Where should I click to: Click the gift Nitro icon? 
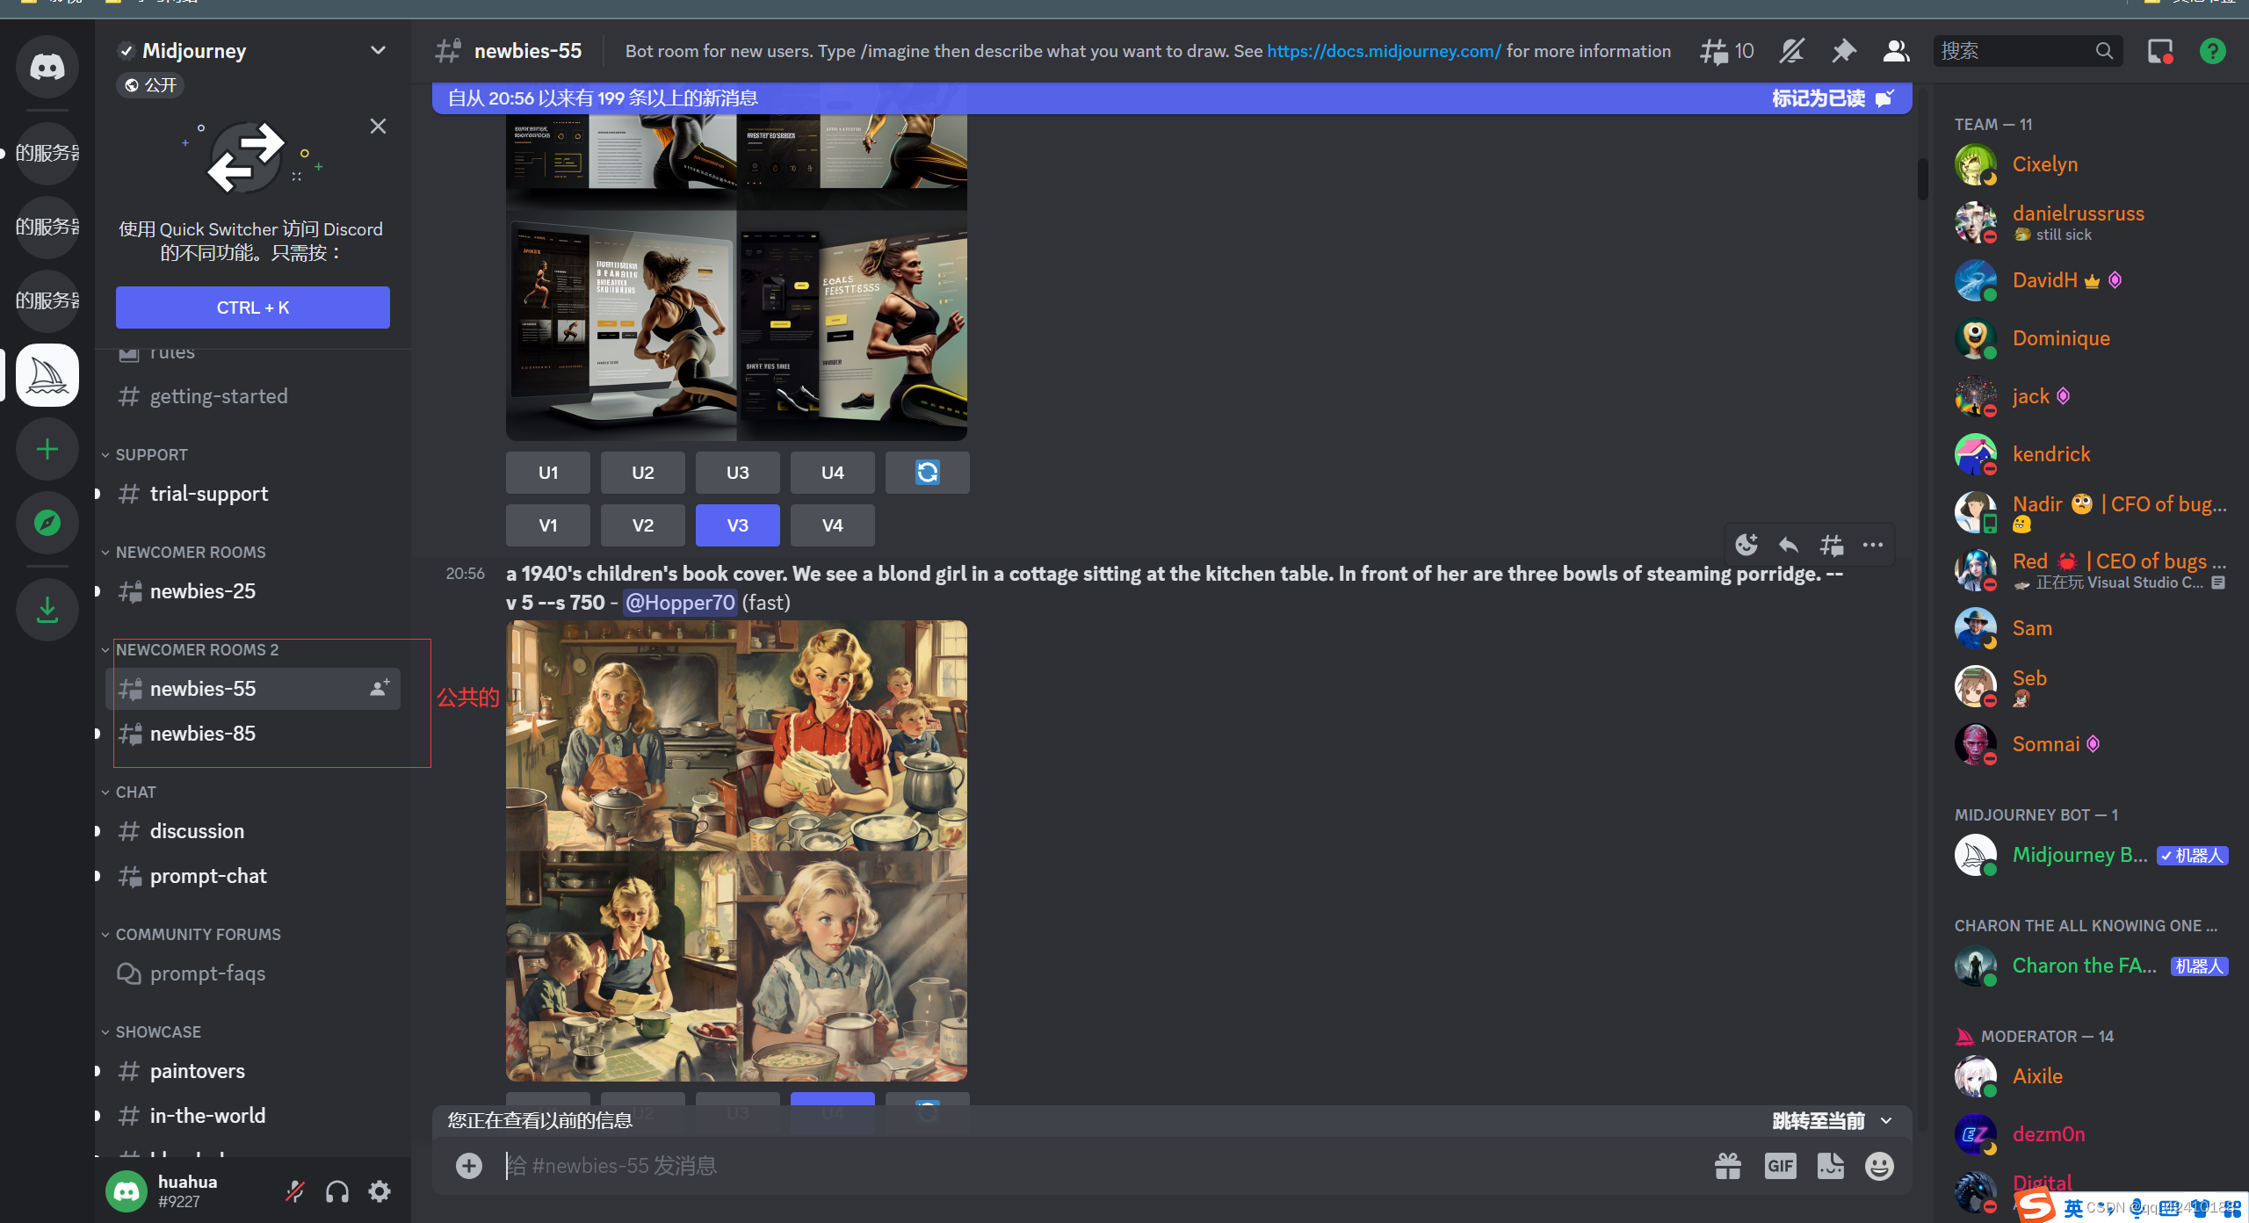click(1727, 1166)
